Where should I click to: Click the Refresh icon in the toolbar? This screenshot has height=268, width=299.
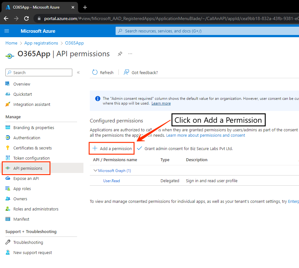coord(95,72)
